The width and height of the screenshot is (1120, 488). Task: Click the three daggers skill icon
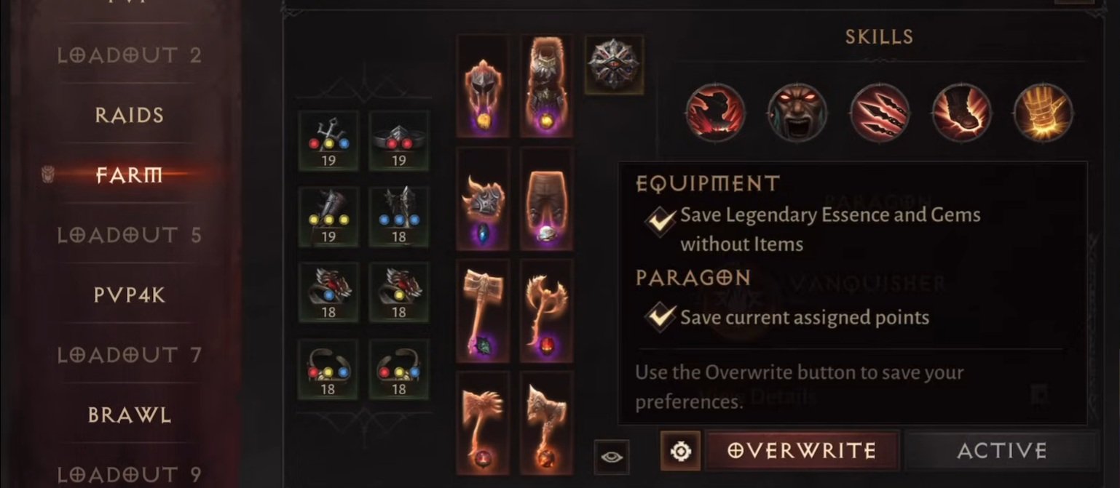coord(880,112)
